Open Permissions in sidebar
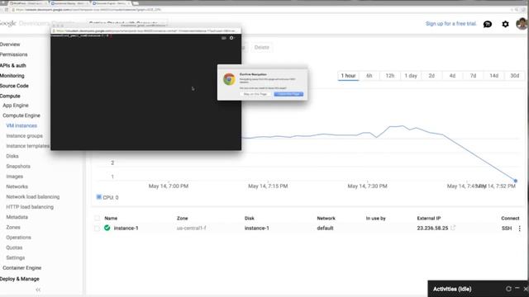 [13, 54]
